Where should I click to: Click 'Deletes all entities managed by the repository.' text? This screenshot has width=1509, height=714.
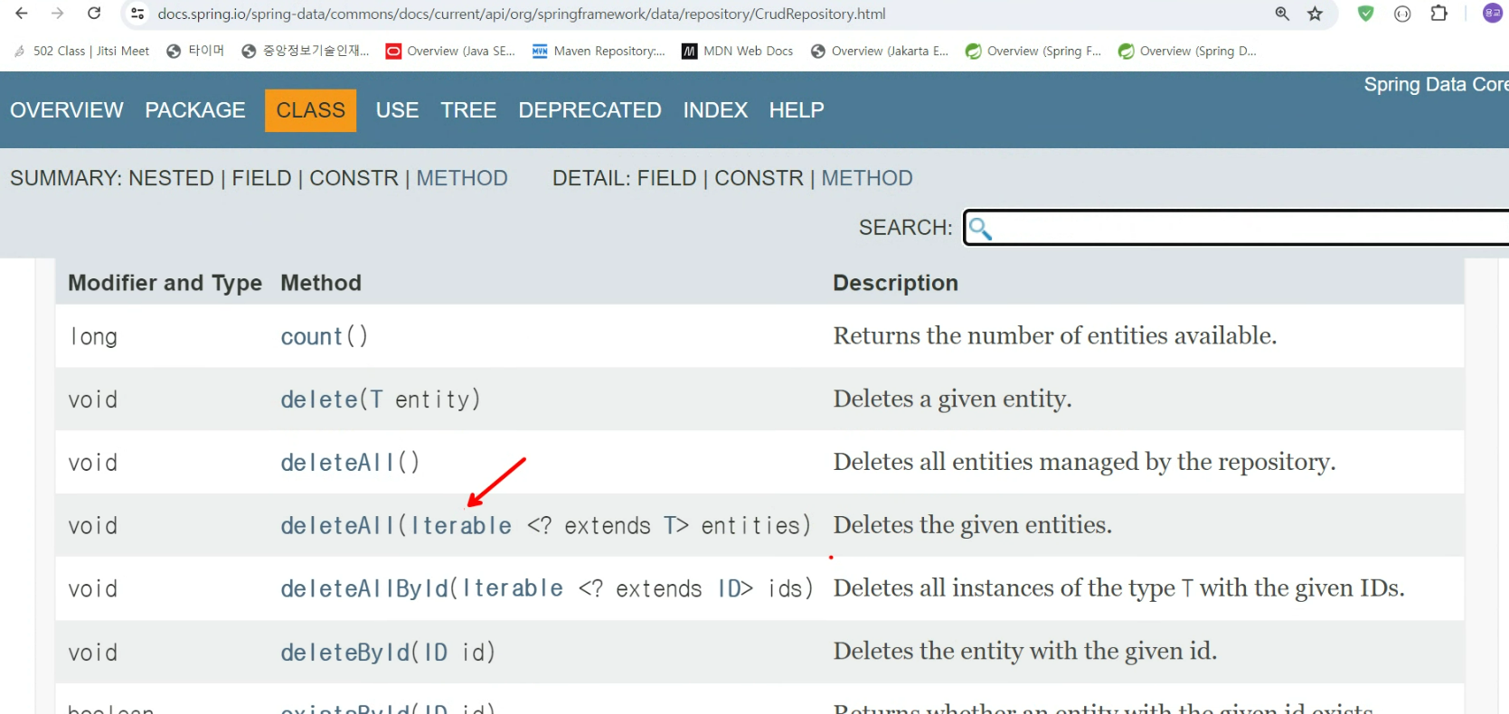[1084, 463]
